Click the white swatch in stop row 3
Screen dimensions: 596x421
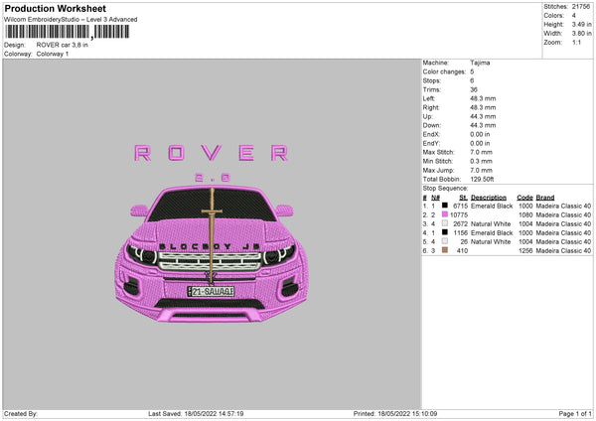coord(445,223)
